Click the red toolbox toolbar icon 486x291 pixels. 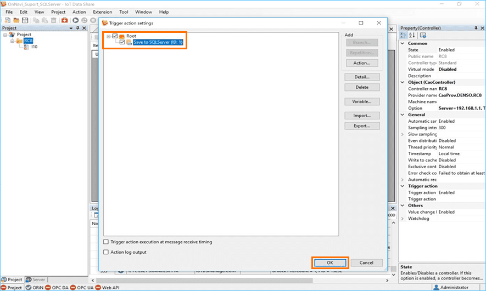(x=64, y=20)
